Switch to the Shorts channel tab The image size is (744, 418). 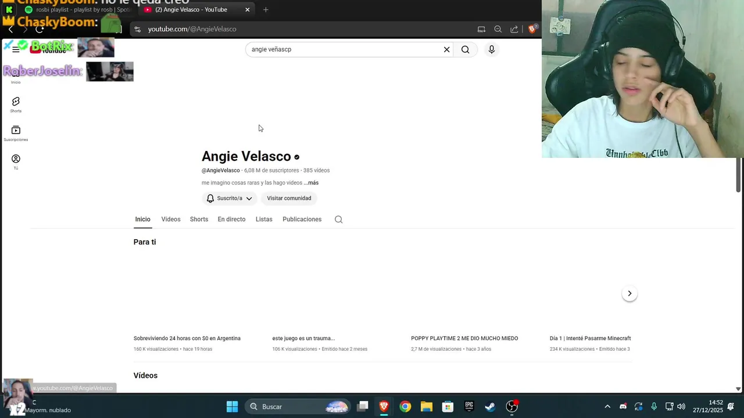pos(199,219)
